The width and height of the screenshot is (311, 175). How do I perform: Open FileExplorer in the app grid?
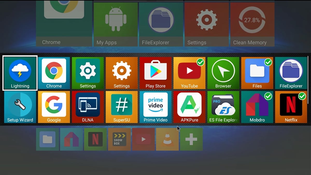(291, 73)
